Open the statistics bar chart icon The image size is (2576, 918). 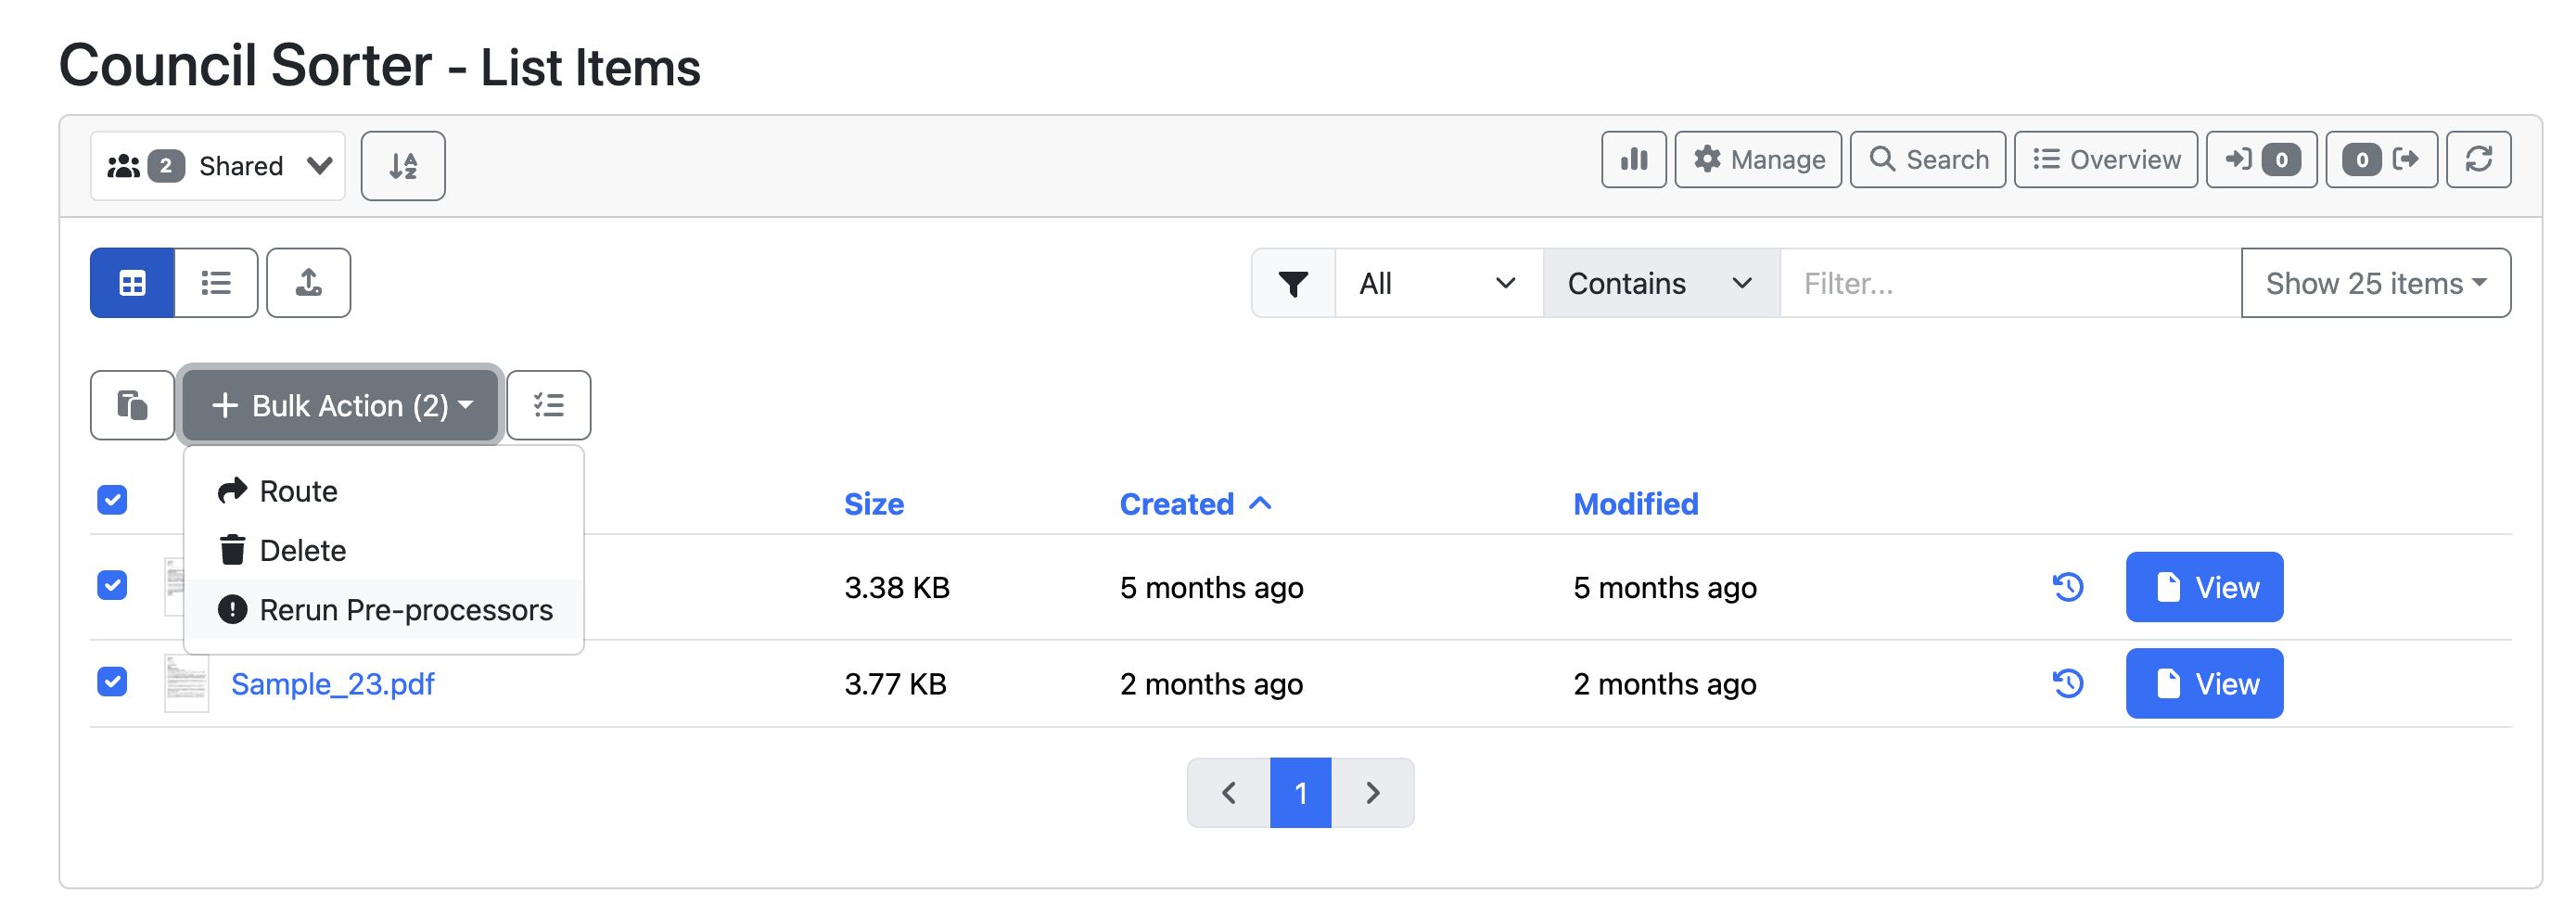(x=1633, y=160)
